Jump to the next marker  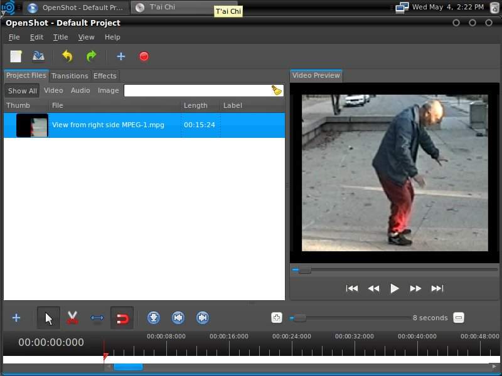click(203, 318)
